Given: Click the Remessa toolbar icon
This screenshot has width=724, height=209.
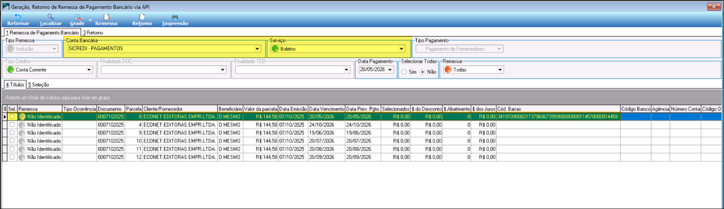Looking at the screenshot, I should click(x=106, y=20).
